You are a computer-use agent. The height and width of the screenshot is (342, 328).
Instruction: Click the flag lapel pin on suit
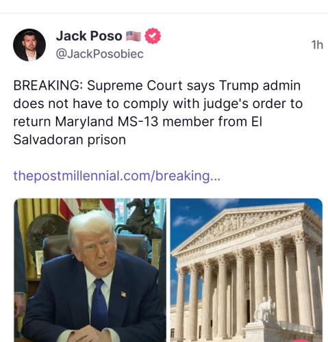click(x=123, y=294)
